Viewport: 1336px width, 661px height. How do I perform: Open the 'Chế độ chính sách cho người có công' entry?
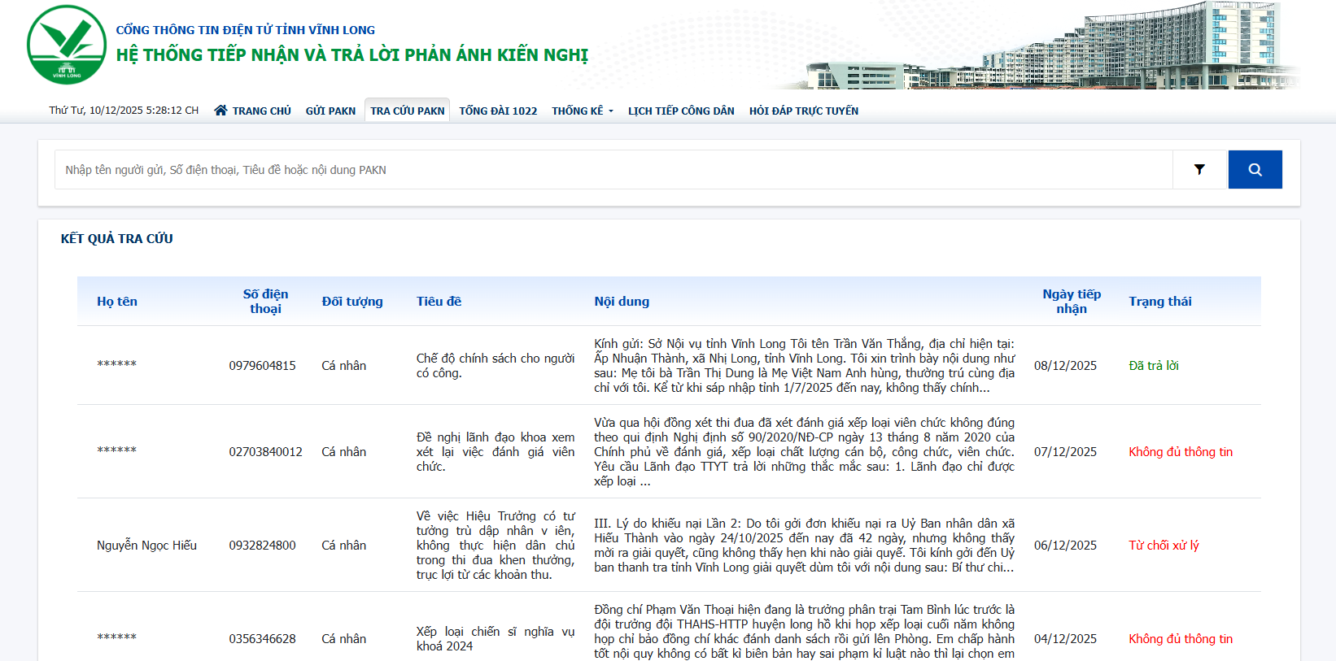coord(495,365)
